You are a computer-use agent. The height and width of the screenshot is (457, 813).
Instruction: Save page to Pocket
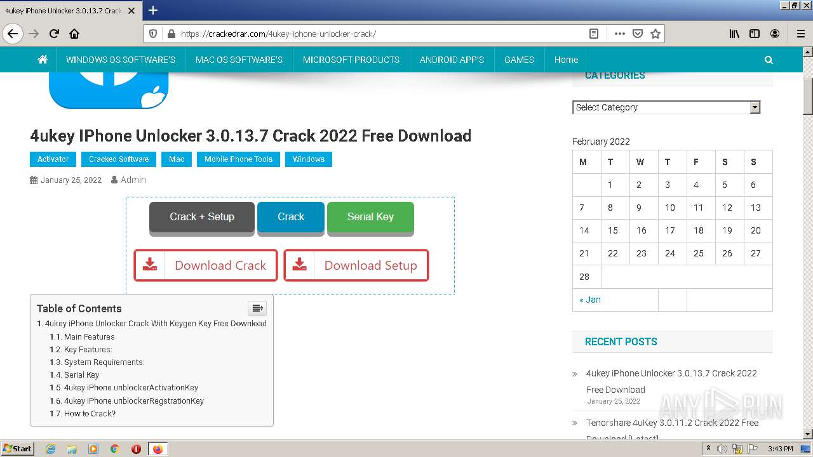[x=638, y=34]
